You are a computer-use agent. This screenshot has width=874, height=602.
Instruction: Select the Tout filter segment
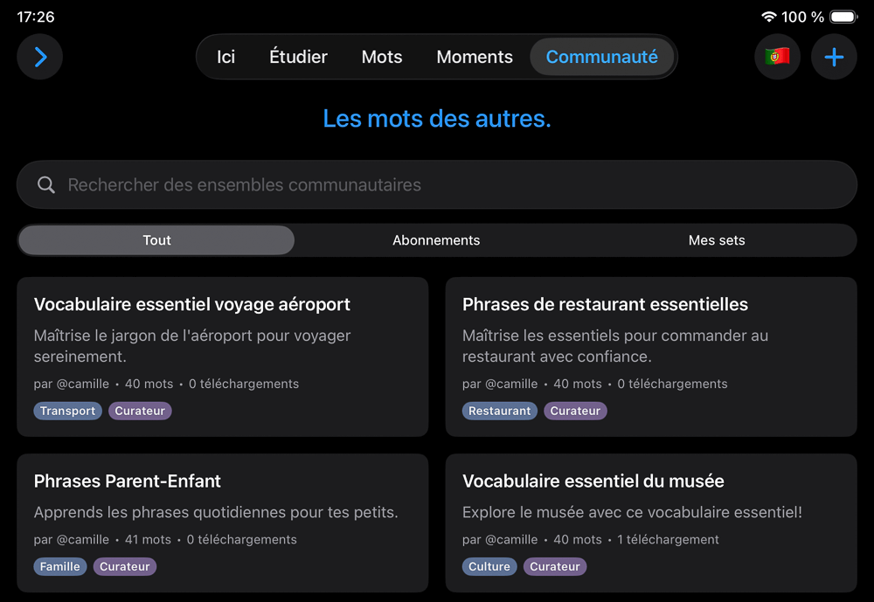click(156, 240)
